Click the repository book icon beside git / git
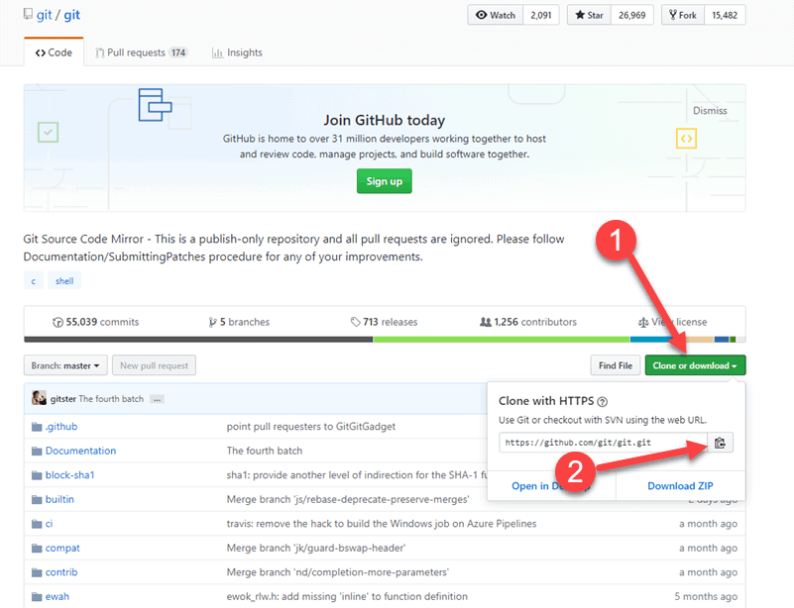The height and width of the screenshot is (608, 794). 28,14
